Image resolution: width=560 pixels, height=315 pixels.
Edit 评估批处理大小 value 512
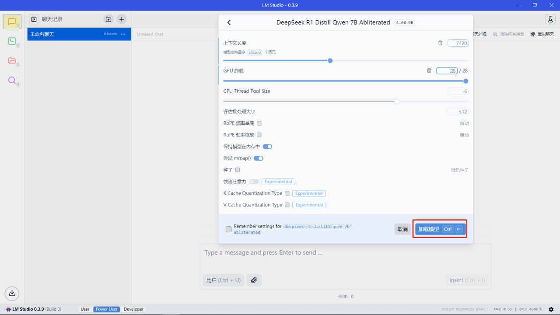tap(458, 112)
